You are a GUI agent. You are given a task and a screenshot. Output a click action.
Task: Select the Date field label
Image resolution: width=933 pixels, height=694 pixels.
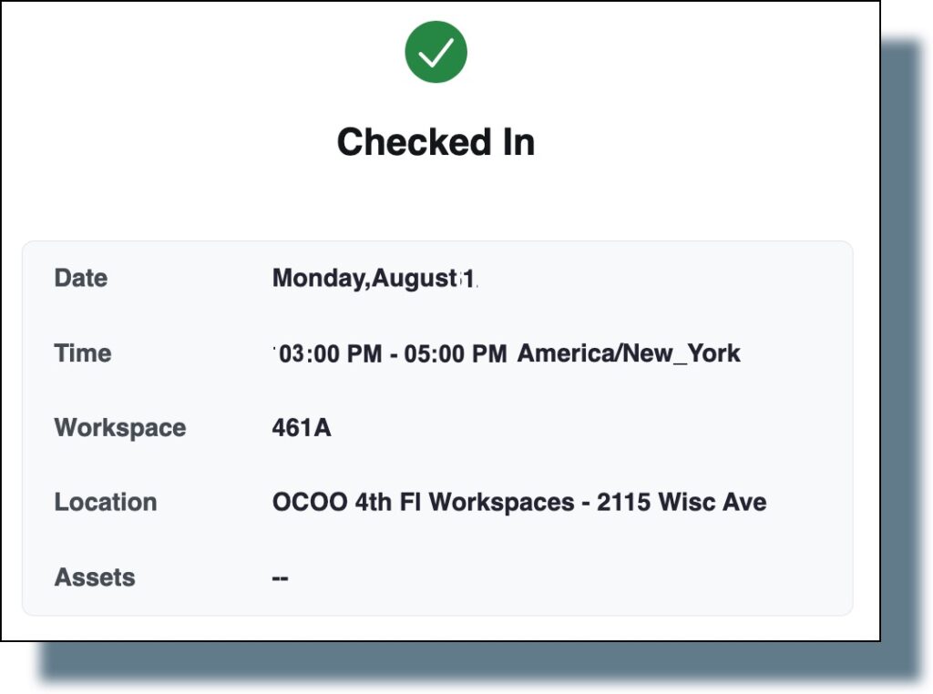click(80, 278)
